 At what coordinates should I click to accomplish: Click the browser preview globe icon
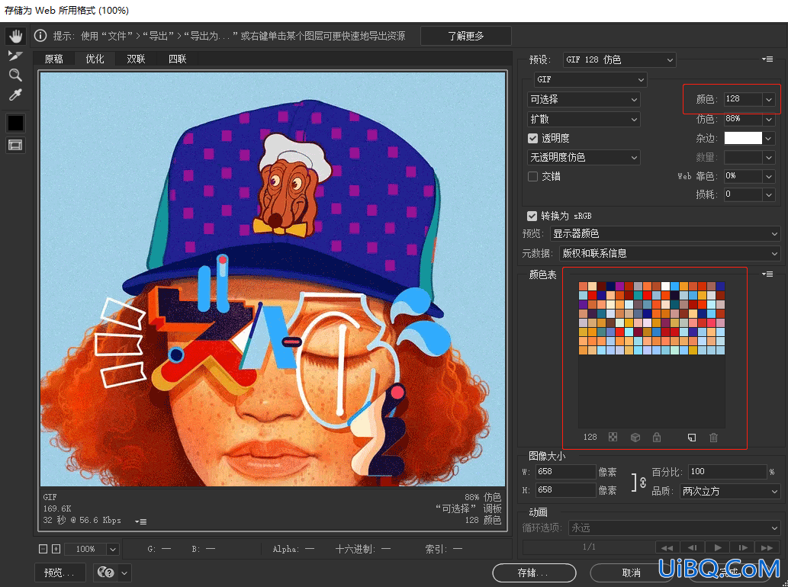point(105,573)
